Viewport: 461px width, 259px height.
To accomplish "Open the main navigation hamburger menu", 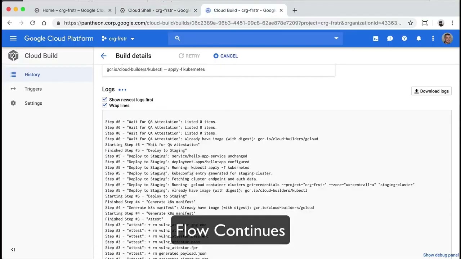I will click(13, 38).
